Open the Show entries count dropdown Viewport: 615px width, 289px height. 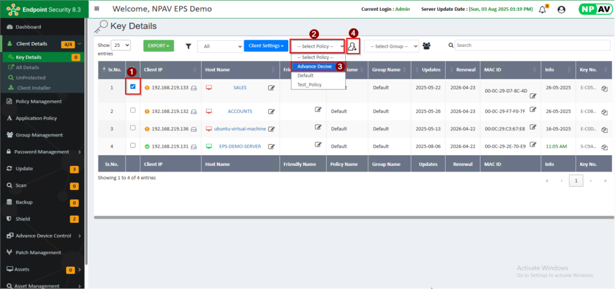pyautogui.click(x=121, y=45)
